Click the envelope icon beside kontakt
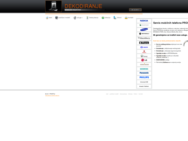 pos(126,18)
